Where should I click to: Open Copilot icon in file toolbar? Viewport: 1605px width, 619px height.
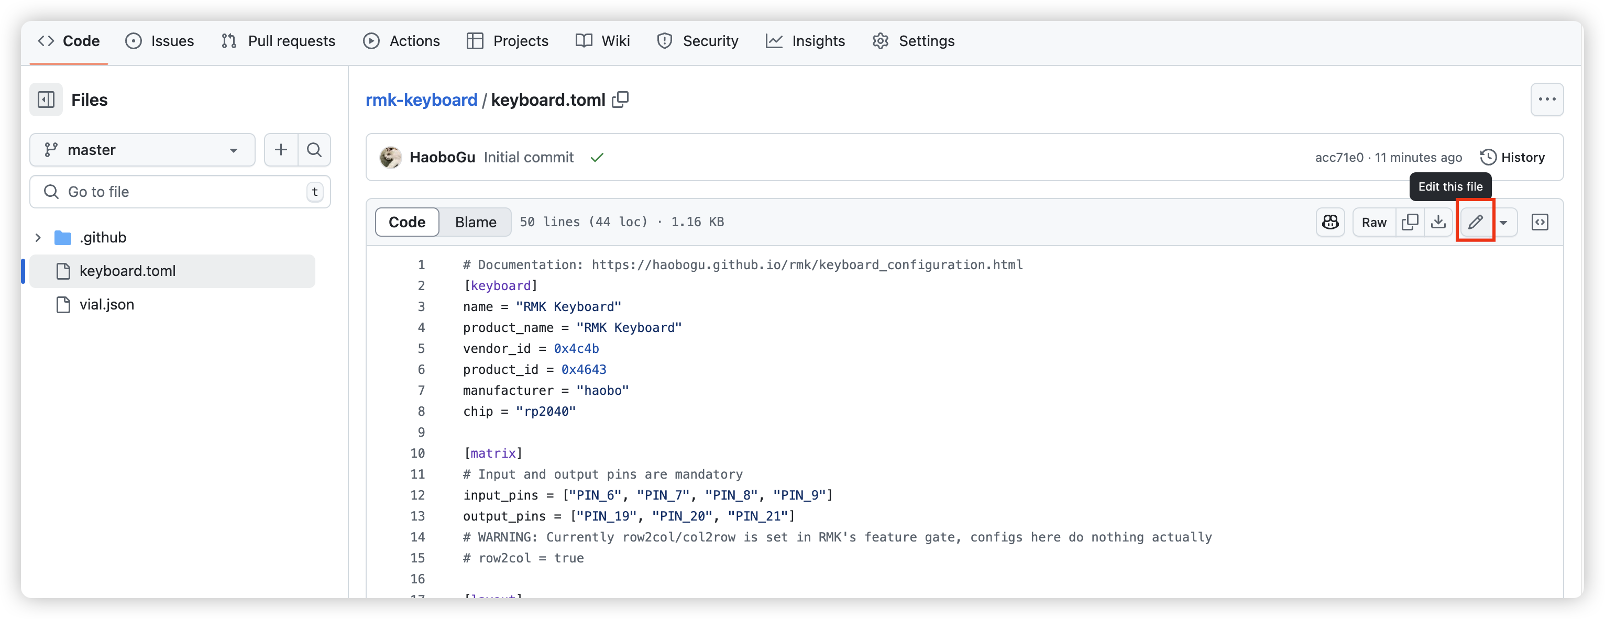click(x=1330, y=222)
